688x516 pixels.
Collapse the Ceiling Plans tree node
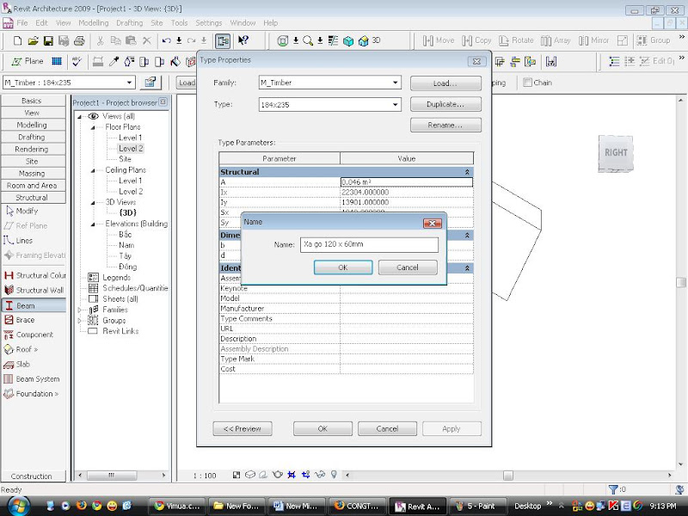tap(93, 170)
